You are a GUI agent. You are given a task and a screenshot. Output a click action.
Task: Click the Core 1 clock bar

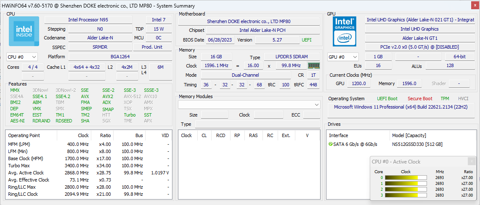(406, 184)
